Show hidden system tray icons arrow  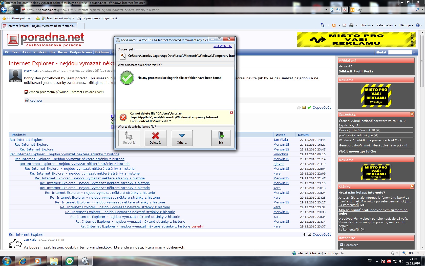tap(377, 261)
